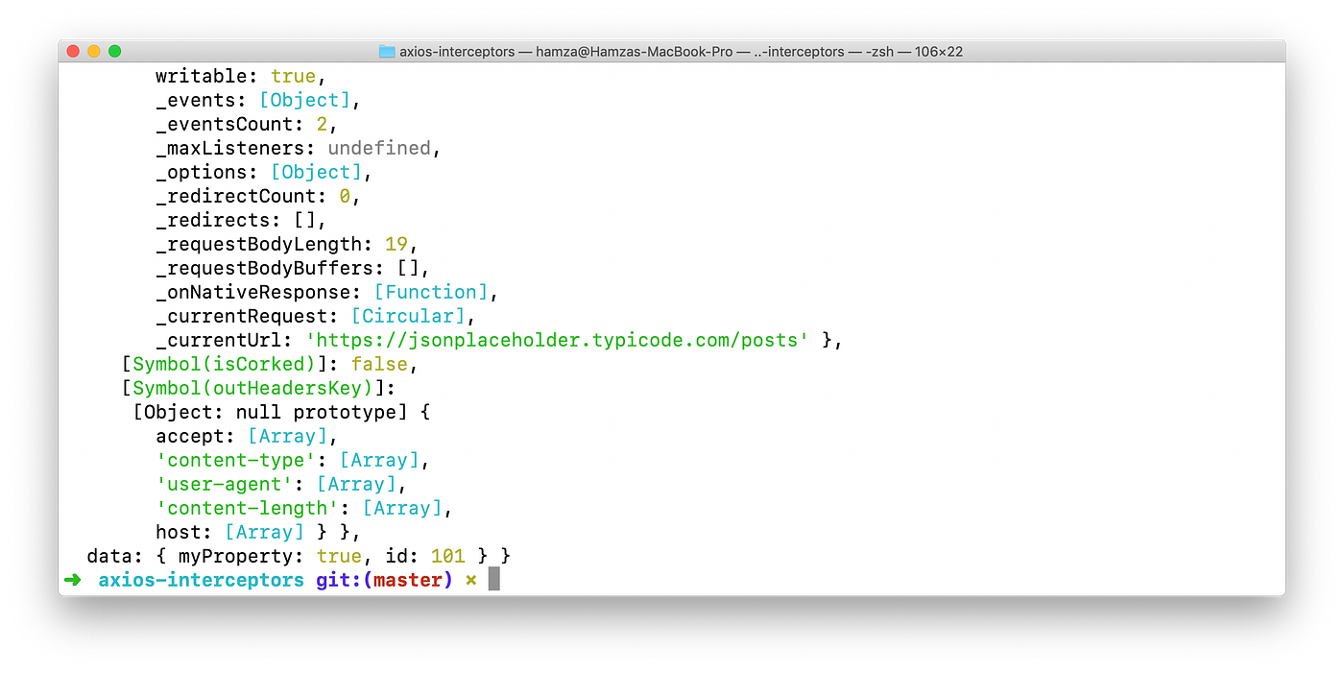Select the [Circular] value of _currentRequest
1344x673 pixels.
(408, 316)
